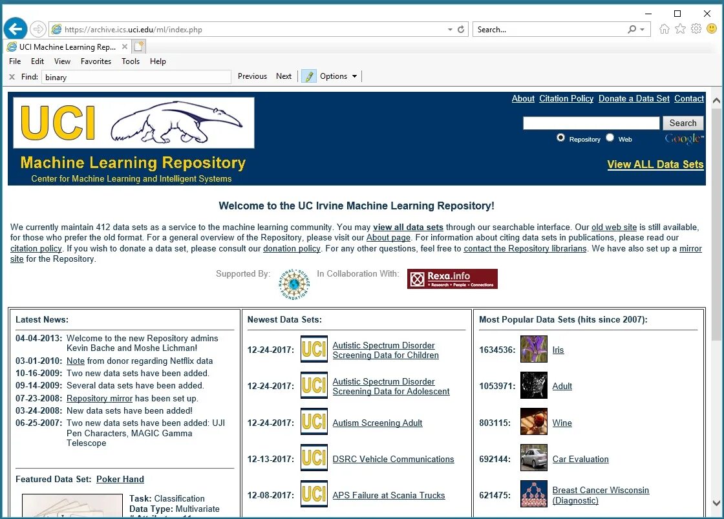724x519 pixels.
Task: Expand the address bar history dropdown arrow
Action: pos(450,29)
